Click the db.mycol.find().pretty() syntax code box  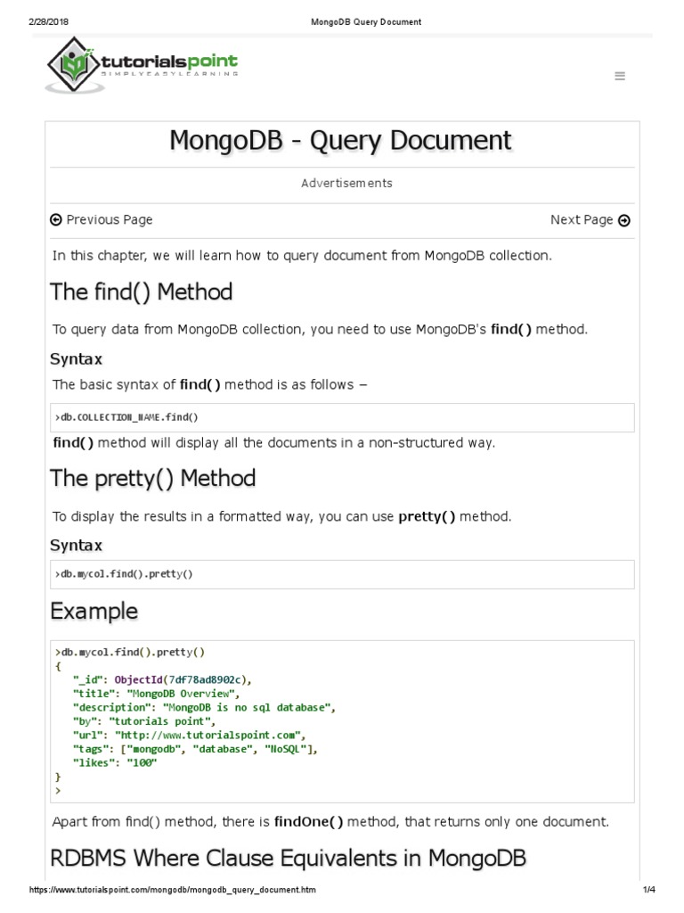342,574
